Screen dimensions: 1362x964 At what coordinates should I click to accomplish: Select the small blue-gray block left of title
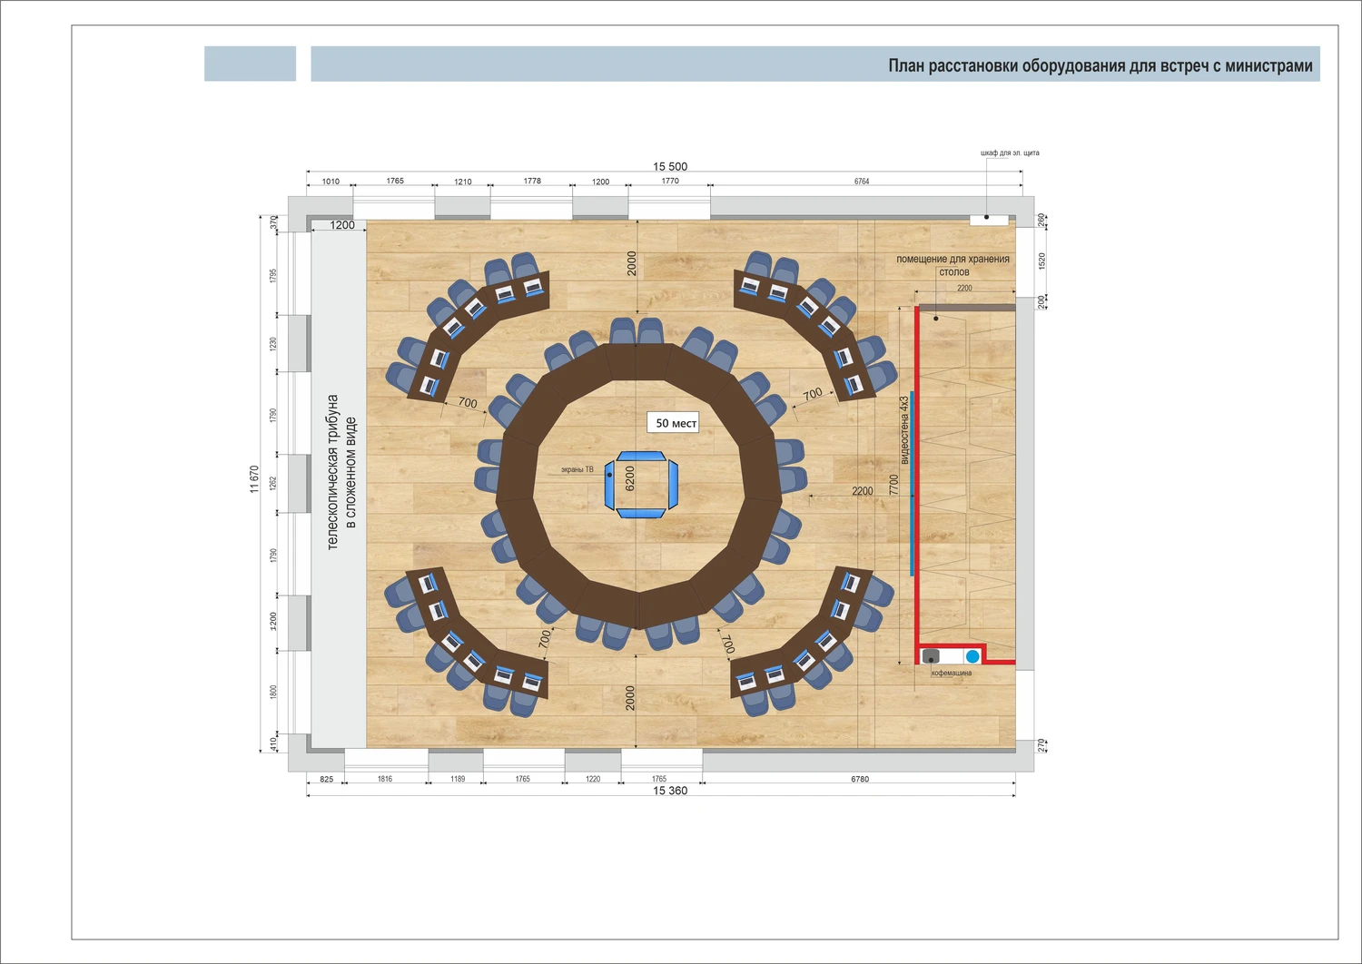(x=250, y=64)
